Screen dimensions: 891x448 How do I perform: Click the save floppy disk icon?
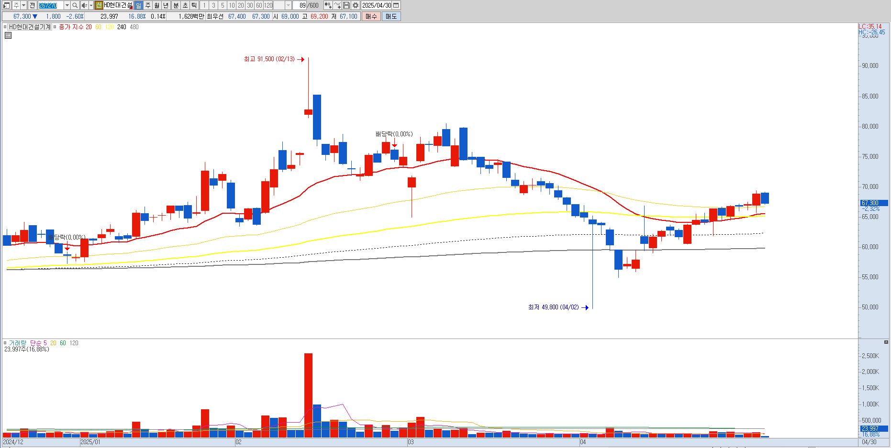(346, 5)
